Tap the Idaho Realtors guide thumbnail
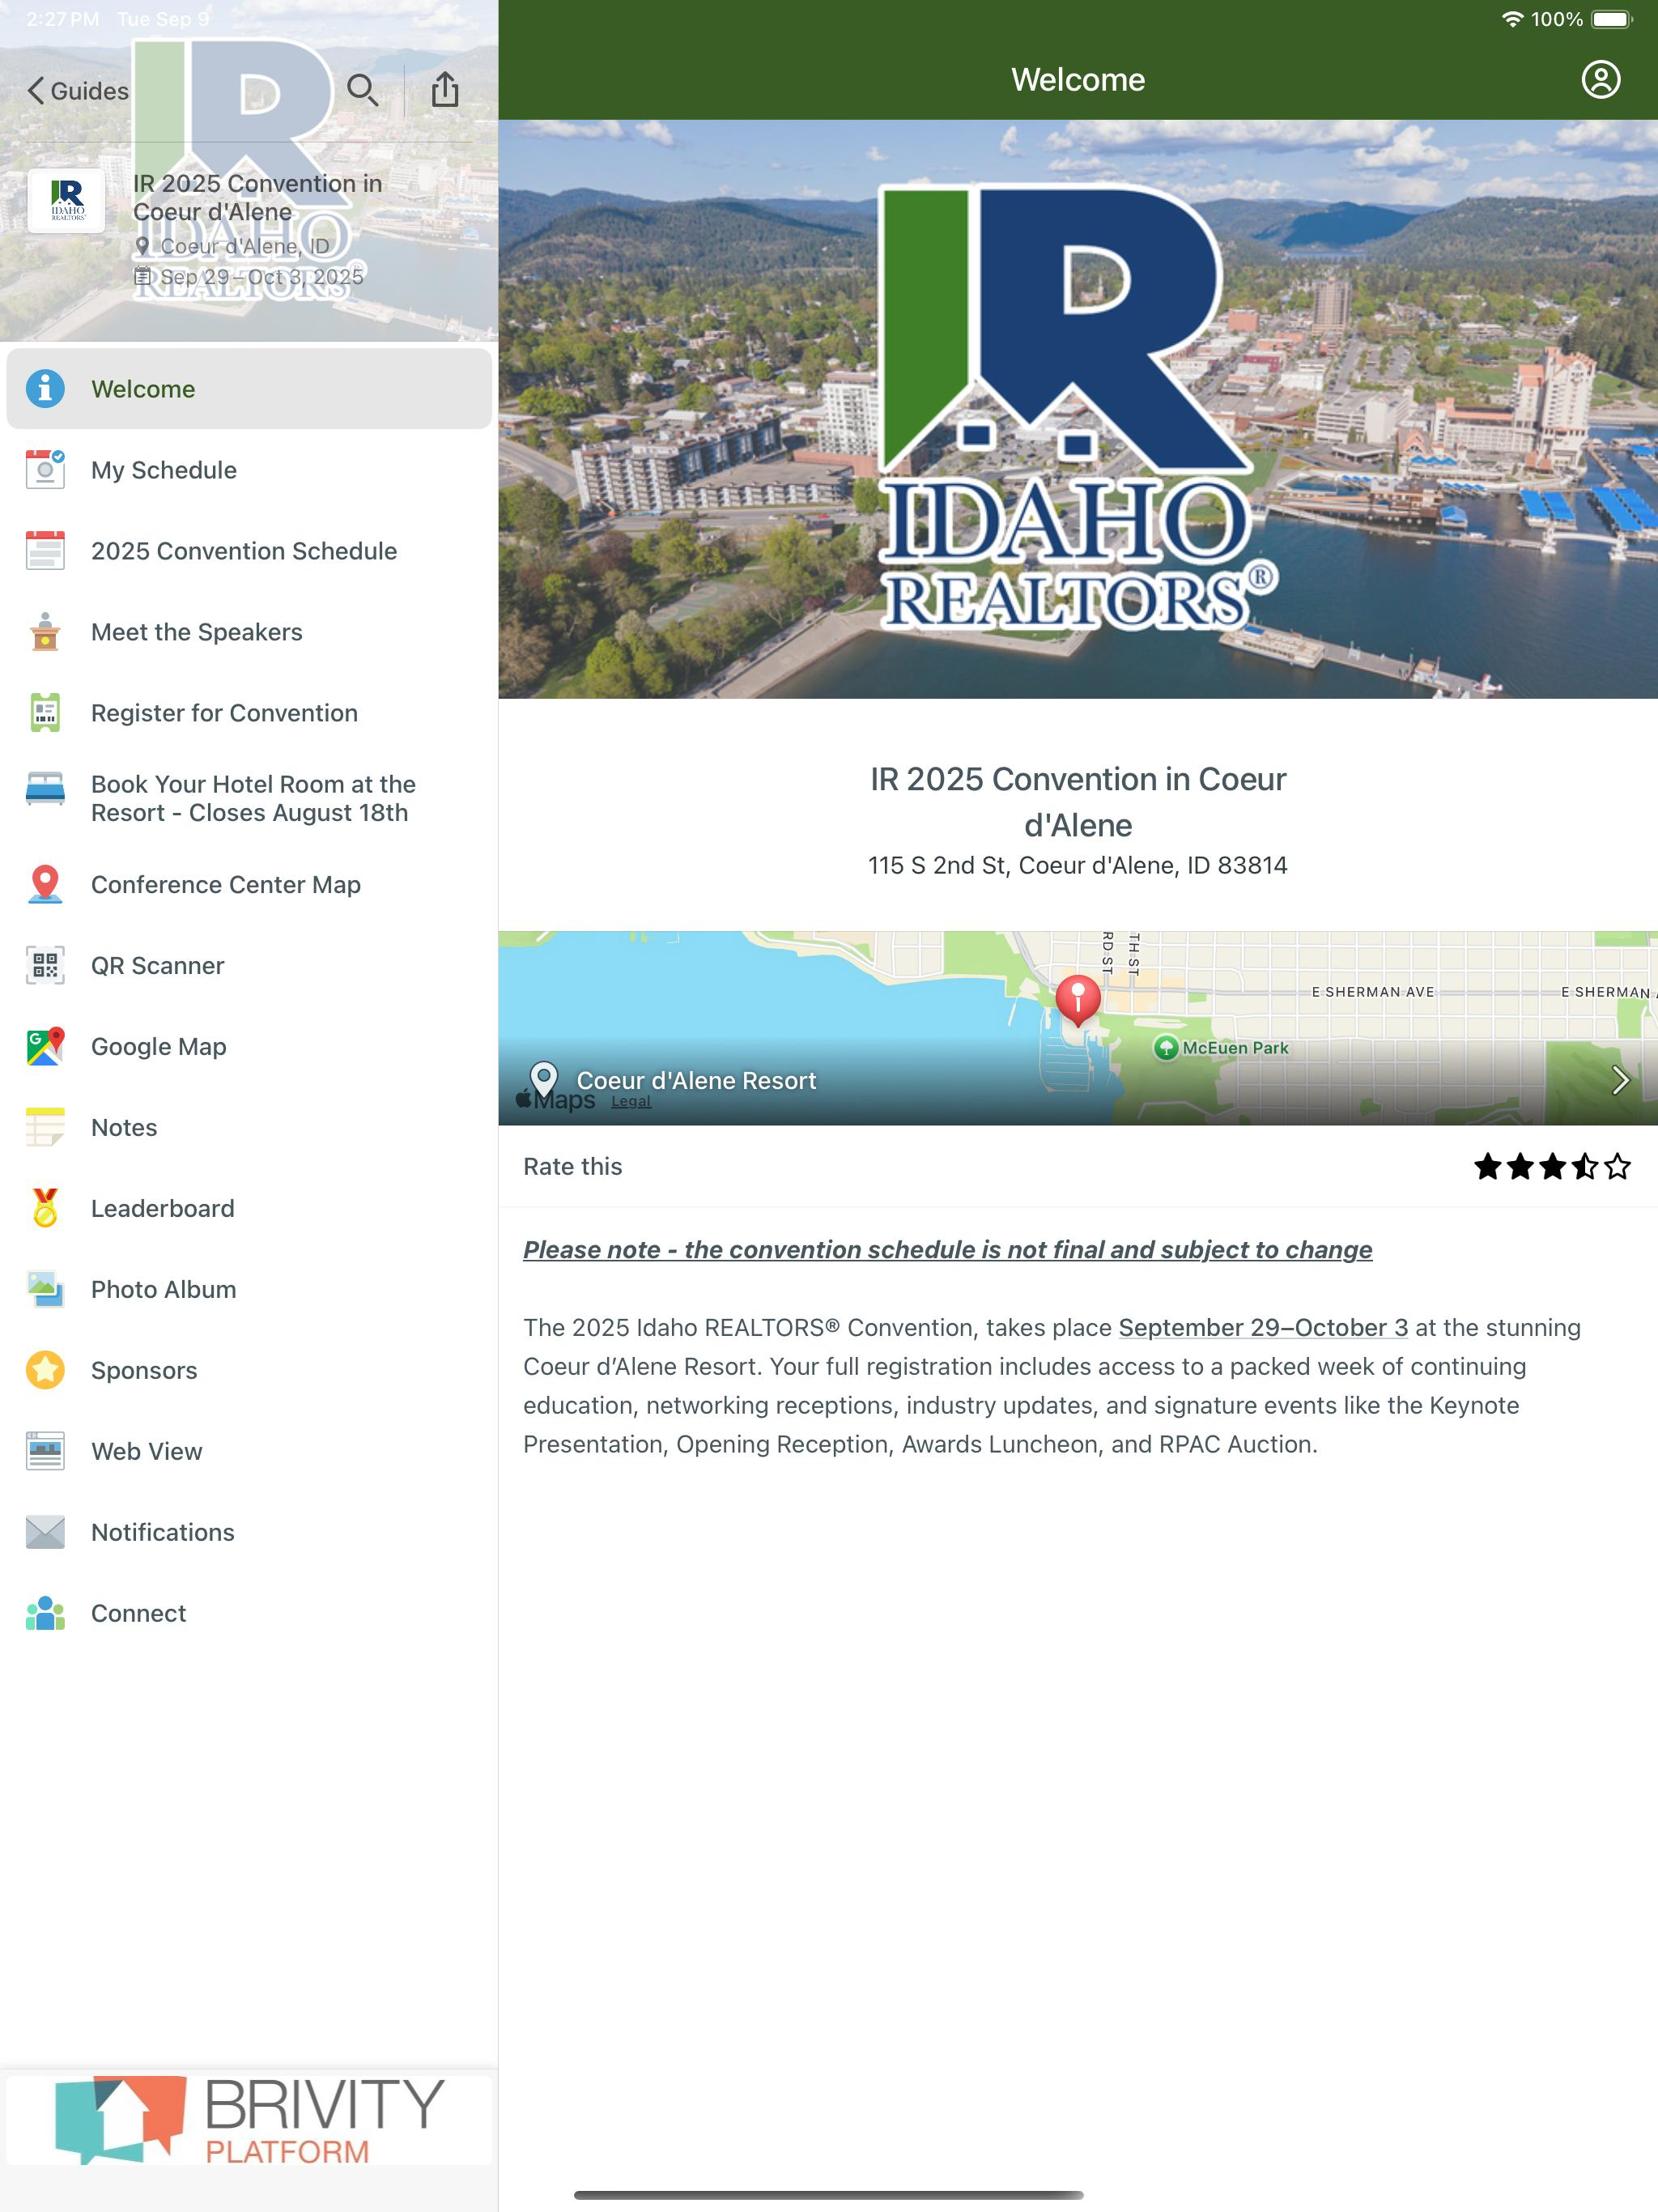Screen dimensions: 1658x2212 [67, 201]
